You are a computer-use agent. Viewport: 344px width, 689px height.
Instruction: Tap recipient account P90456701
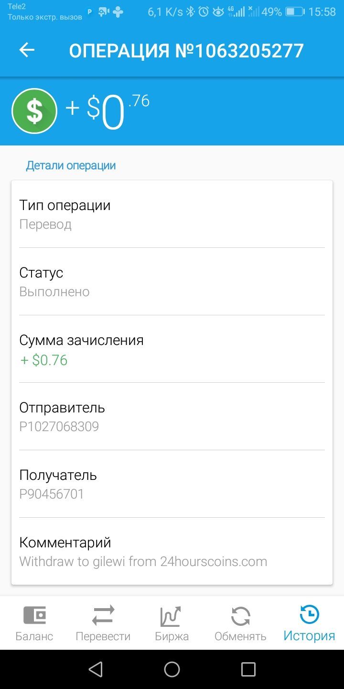[52, 494]
